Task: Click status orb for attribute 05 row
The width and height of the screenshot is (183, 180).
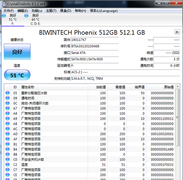Action: point(8,93)
